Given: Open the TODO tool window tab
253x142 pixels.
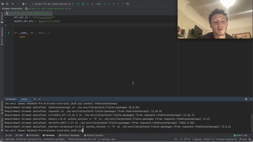Looking at the screenshot, I should pos(19,135).
